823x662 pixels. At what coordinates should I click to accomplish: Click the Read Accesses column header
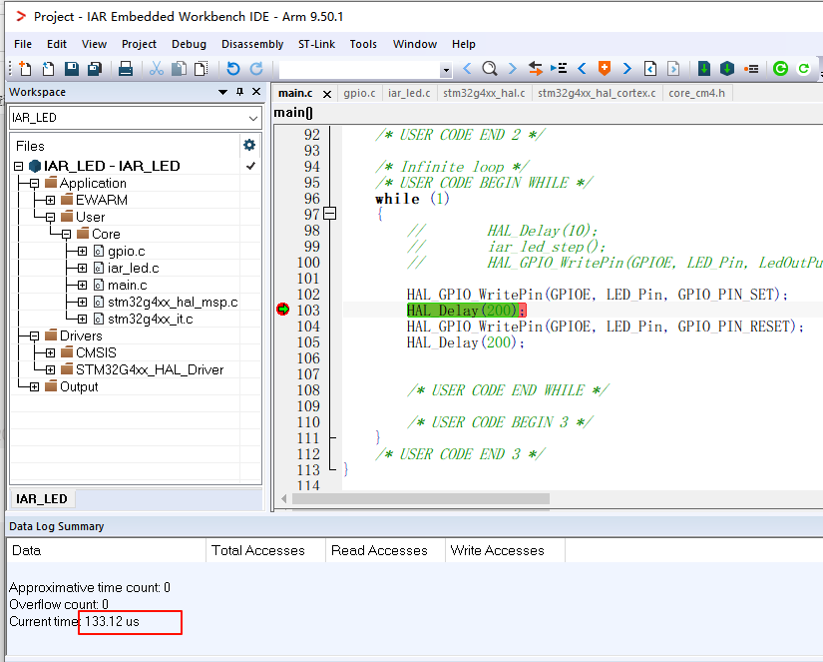(385, 550)
